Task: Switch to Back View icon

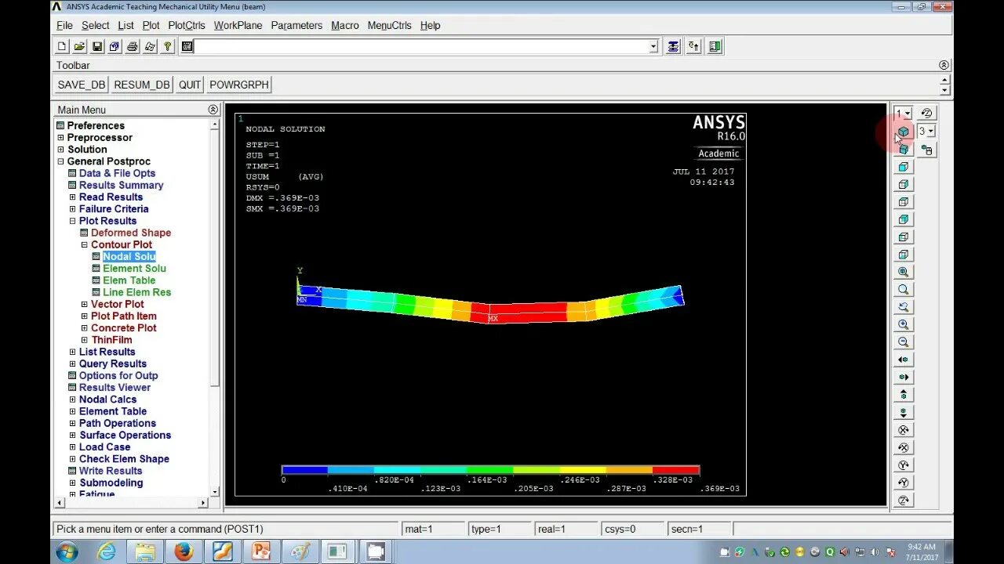Action: click(x=904, y=219)
